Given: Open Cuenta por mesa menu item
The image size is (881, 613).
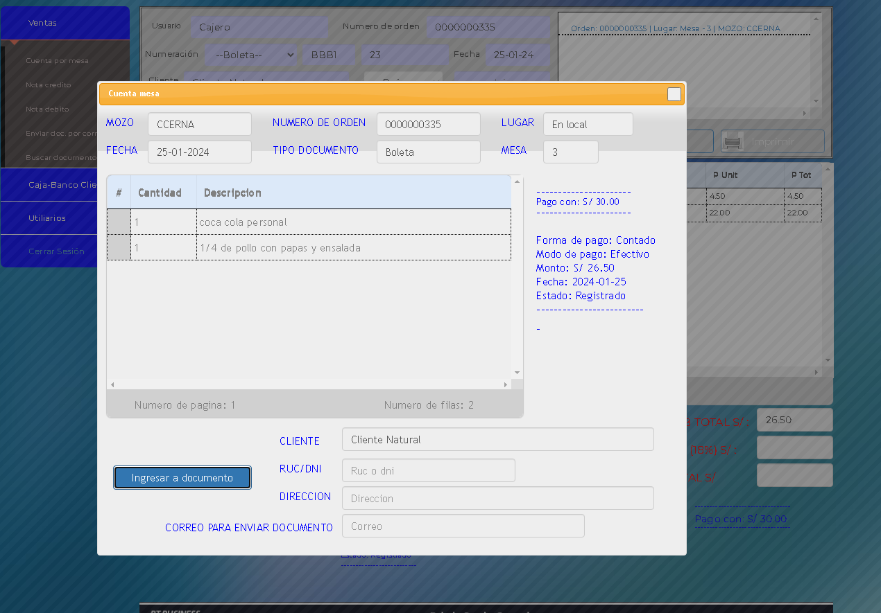Looking at the screenshot, I should point(57,61).
